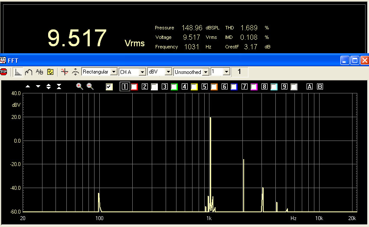Click the curve display mode icon
The height and width of the screenshot is (227, 369).
(x=29, y=72)
